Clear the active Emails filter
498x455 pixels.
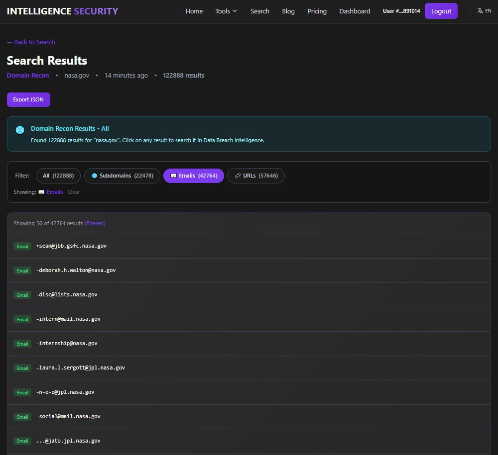tap(74, 192)
